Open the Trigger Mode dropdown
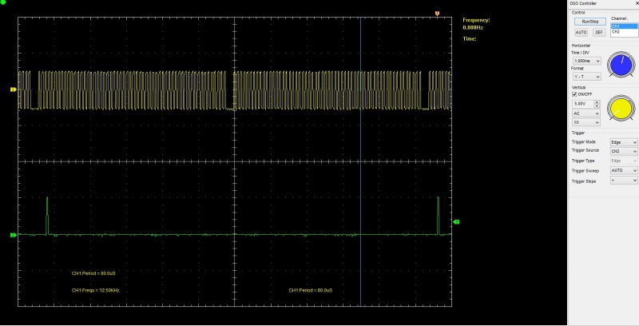 tap(624, 141)
